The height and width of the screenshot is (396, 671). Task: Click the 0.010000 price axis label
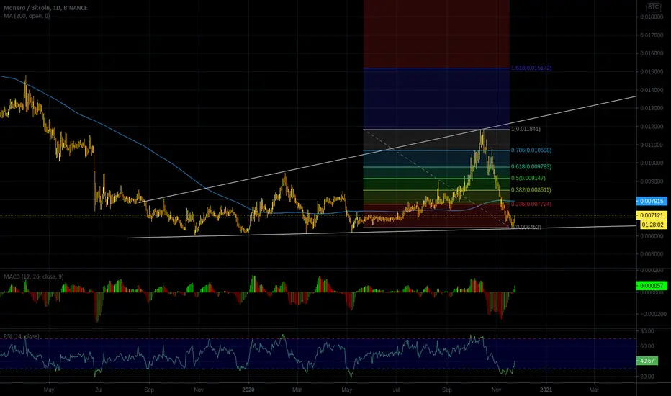tap(652, 163)
